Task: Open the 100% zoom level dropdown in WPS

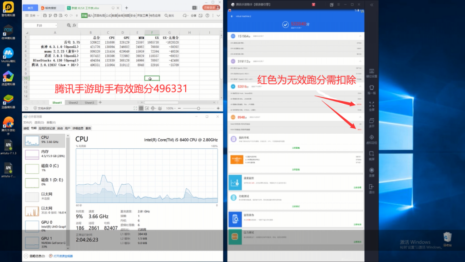Action: pyautogui.click(x=170, y=108)
